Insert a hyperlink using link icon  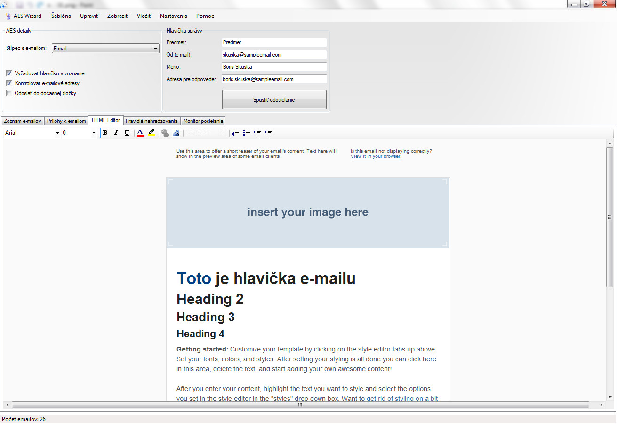(165, 133)
